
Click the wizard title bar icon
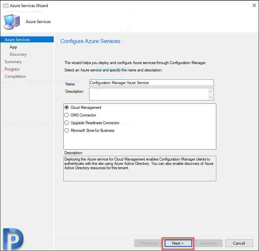coord(6,6)
